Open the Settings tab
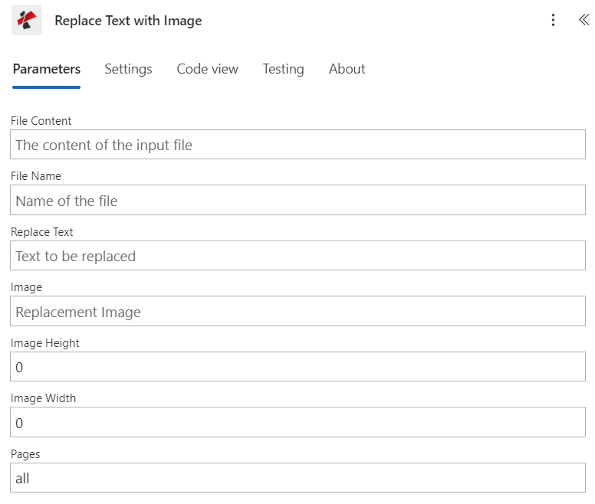This screenshot has height=504, width=595. pos(128,69)
